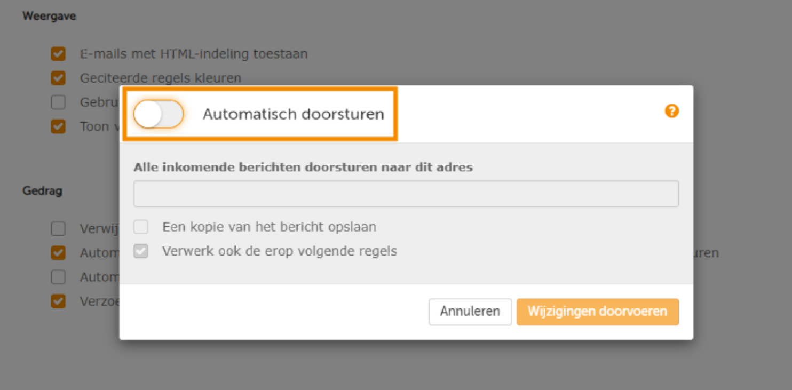Uncheck 'E-mails met HTML-indeling toestaan'

(x=58, y=53)
